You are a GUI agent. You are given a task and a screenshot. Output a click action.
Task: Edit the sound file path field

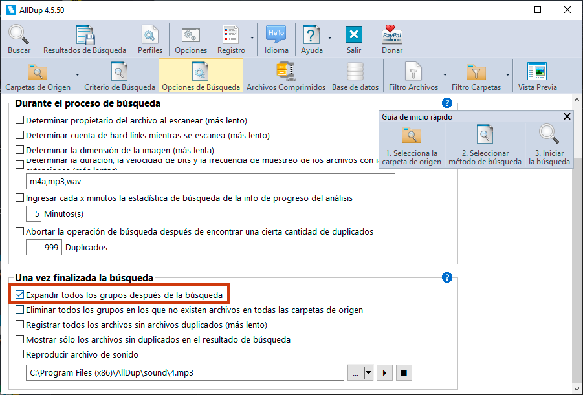point(185,373)
